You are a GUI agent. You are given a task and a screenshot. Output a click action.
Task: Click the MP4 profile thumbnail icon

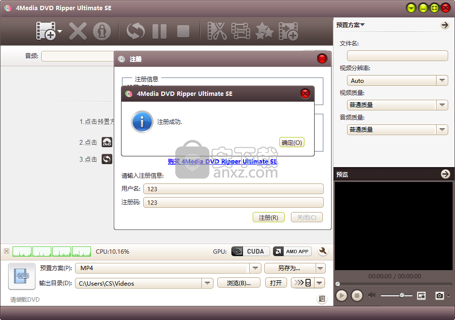(x=22, y=276)
